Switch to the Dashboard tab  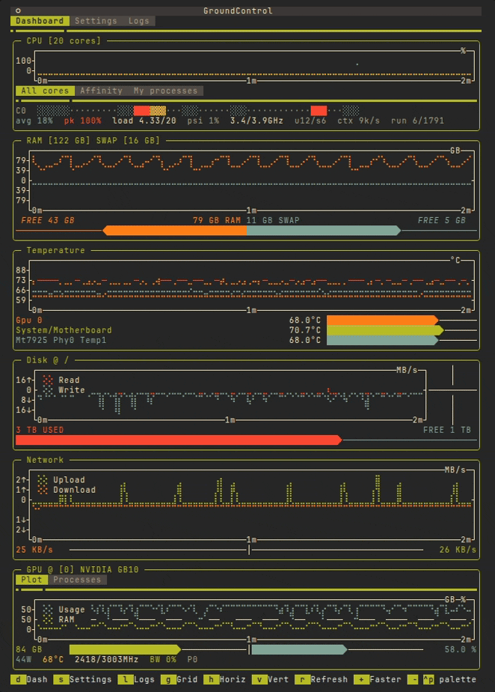pos(40,21)
